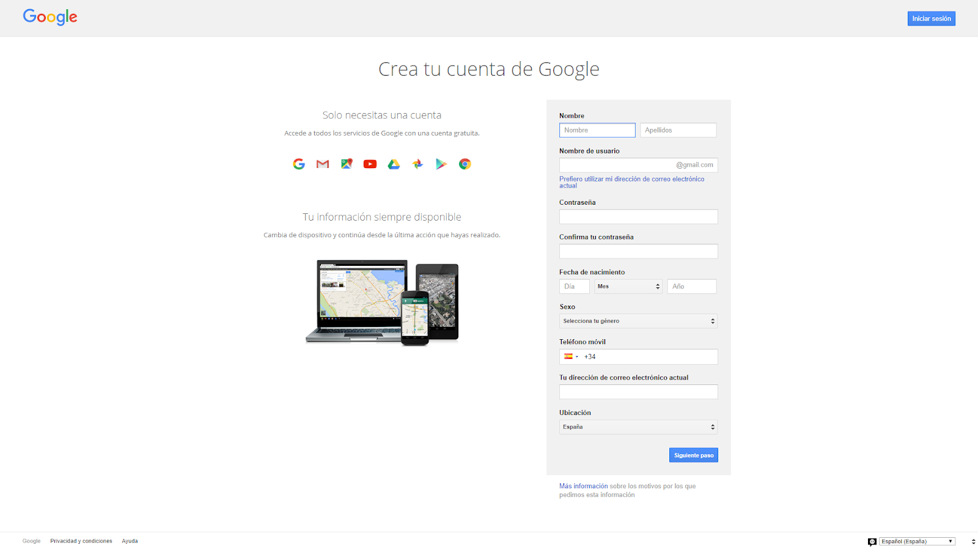This screenshot has height=550, width=978.
Task: Focus the Nombre first name field
Action: (597, 130)
